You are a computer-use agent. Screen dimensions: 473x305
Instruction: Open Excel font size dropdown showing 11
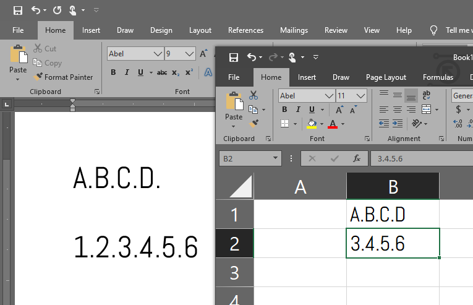(x=360, y=96)
